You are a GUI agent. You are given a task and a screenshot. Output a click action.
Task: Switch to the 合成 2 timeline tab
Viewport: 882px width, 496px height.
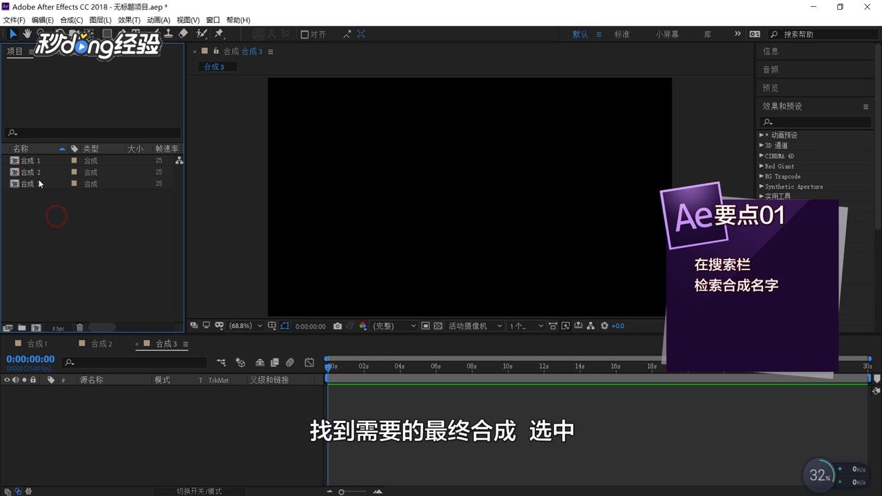[x=101, y=344]
